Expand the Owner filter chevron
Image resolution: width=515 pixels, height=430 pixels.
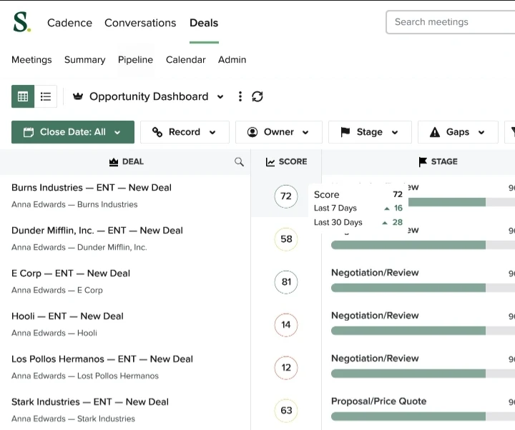click(x=305, y=133)
